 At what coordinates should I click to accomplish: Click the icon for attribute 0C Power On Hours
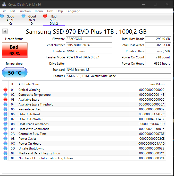[x=5, y=143]
